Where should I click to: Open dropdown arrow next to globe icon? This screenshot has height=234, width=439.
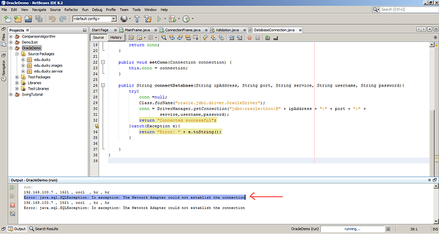click(x=130, y=18)
